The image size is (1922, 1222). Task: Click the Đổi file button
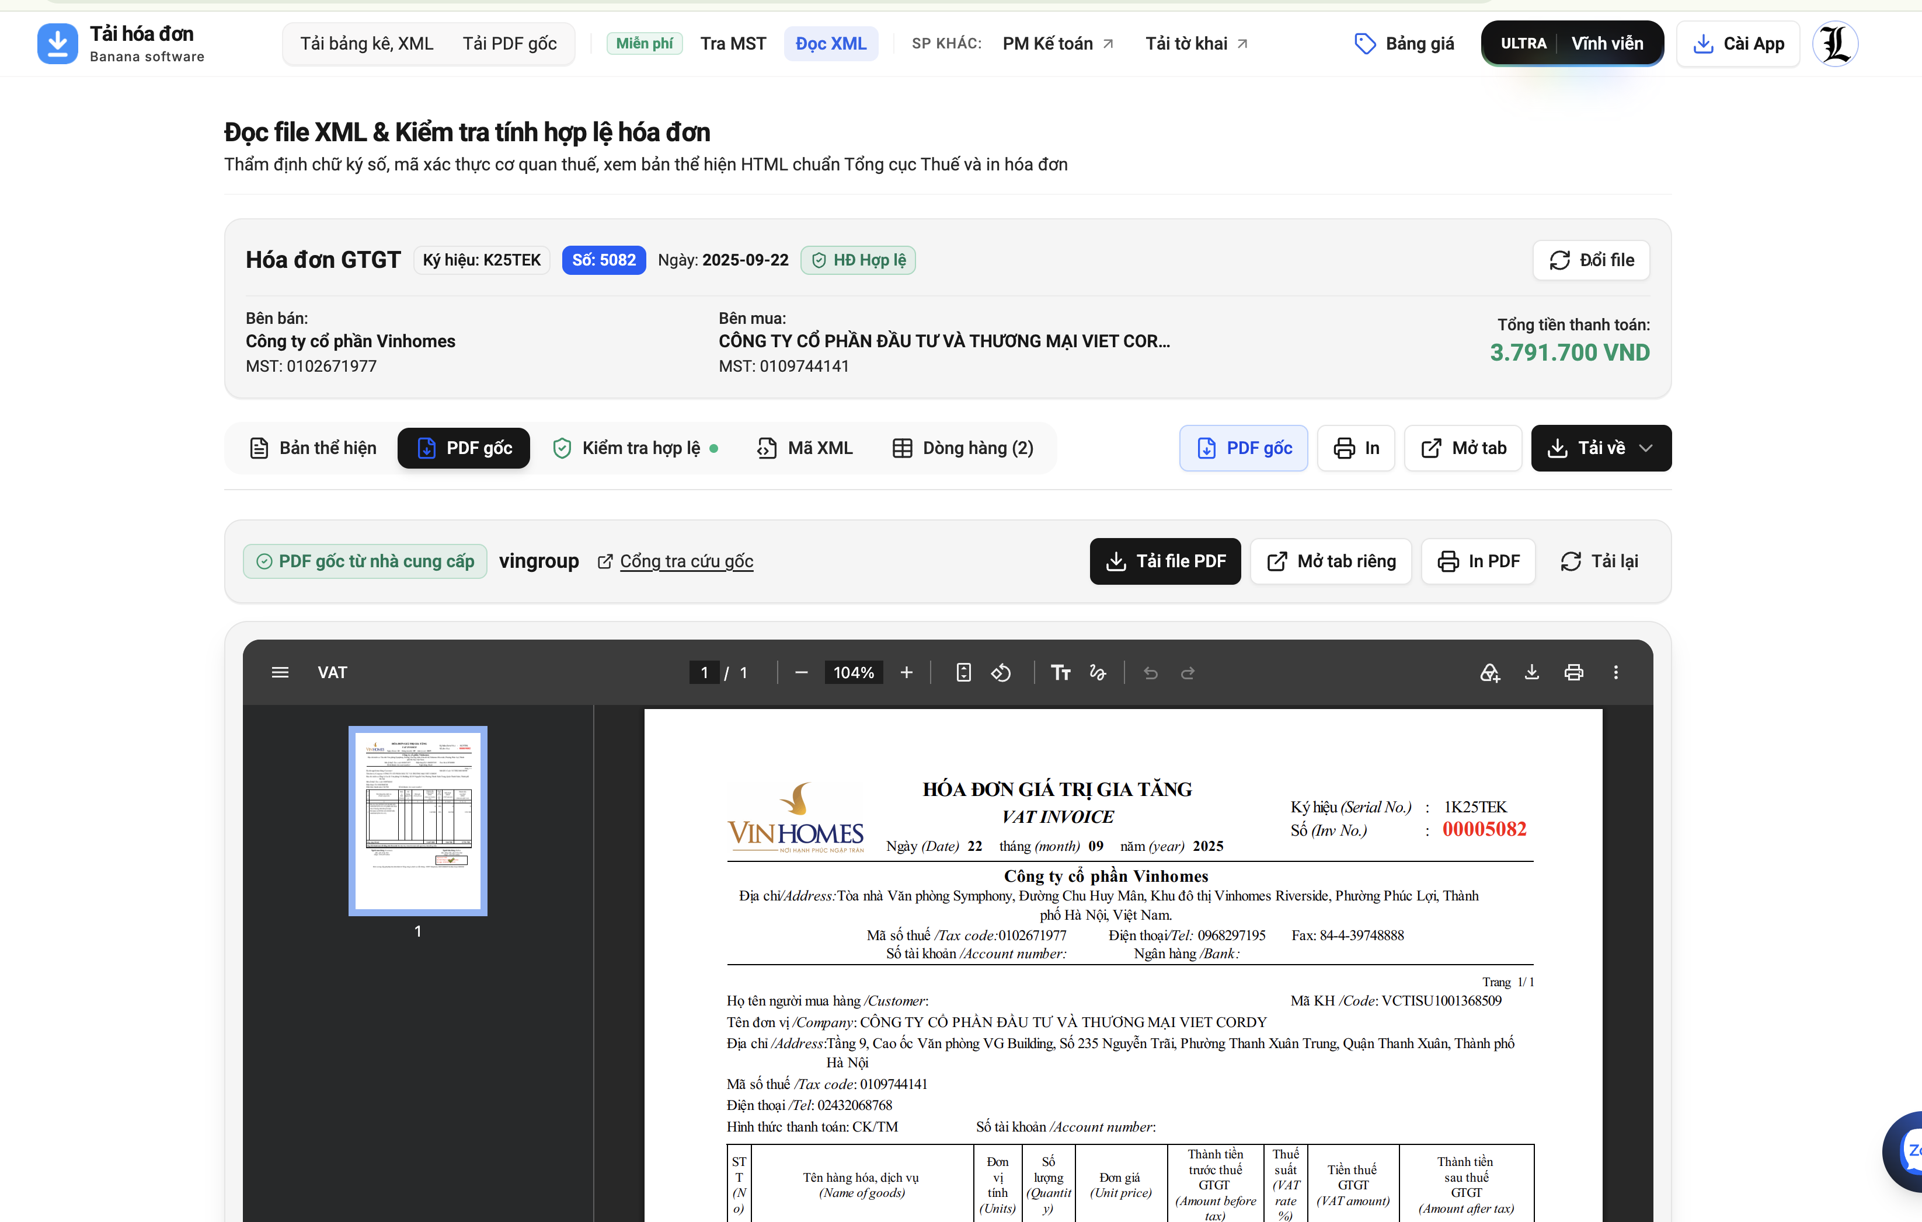pyautogui.click(x=1592, y=260)
